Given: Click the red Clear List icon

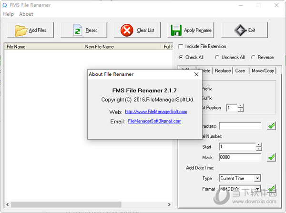Looking at the screenshot, I should tap(127, 30).
